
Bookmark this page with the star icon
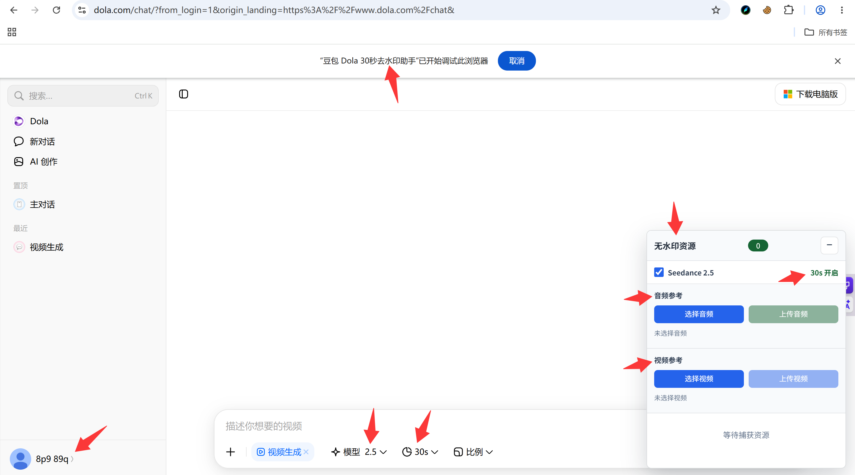[716, 10]
